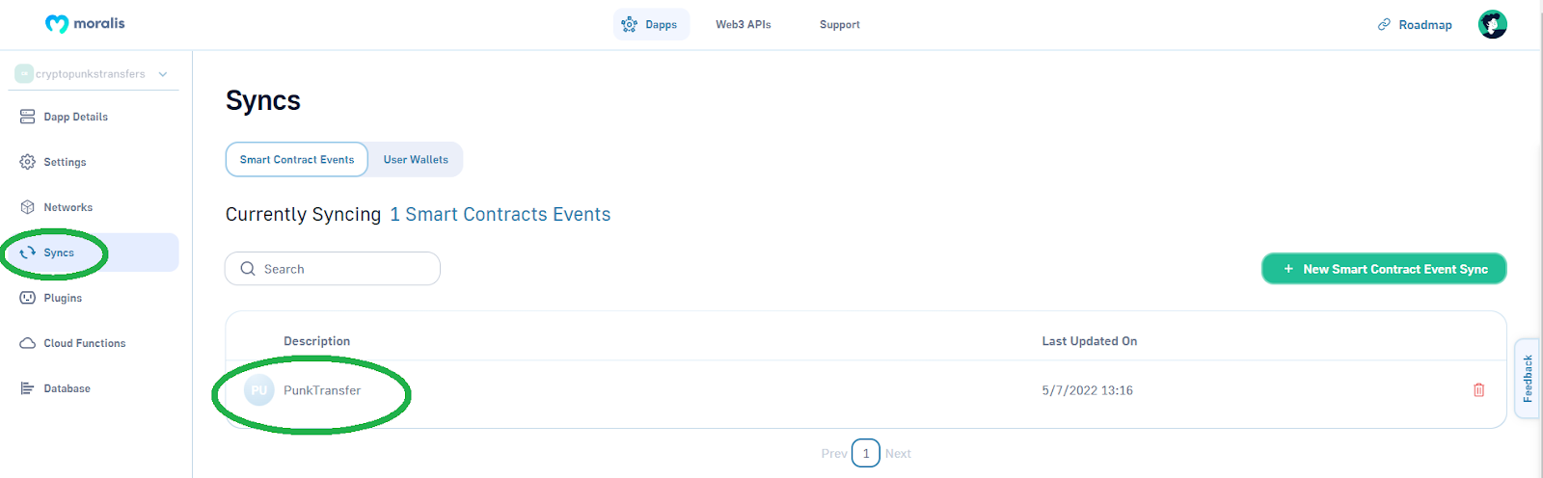Click the Networks cube icon
1543x478 pixels.
pyautogui.click(x=28, y=207)
